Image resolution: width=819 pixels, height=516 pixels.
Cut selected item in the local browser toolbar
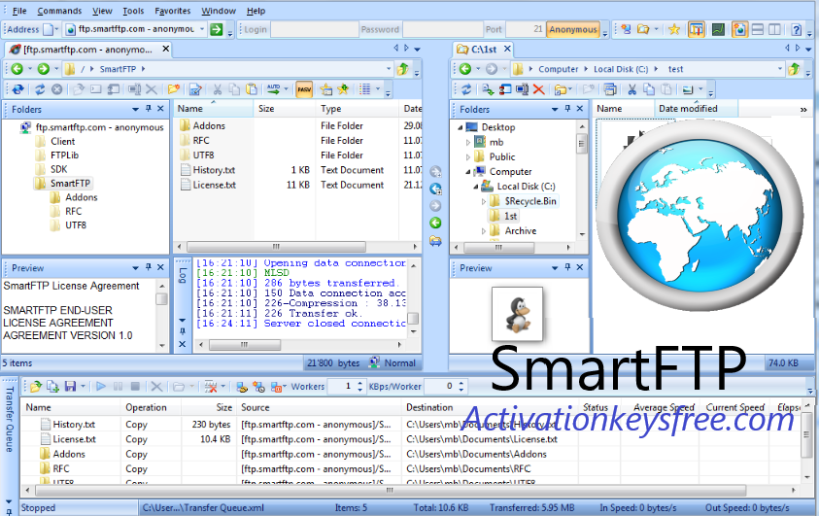click(632, 89)
